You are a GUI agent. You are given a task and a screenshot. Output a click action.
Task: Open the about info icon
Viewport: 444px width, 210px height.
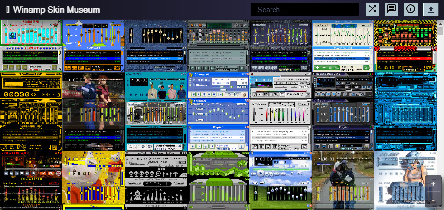(411, 10)
